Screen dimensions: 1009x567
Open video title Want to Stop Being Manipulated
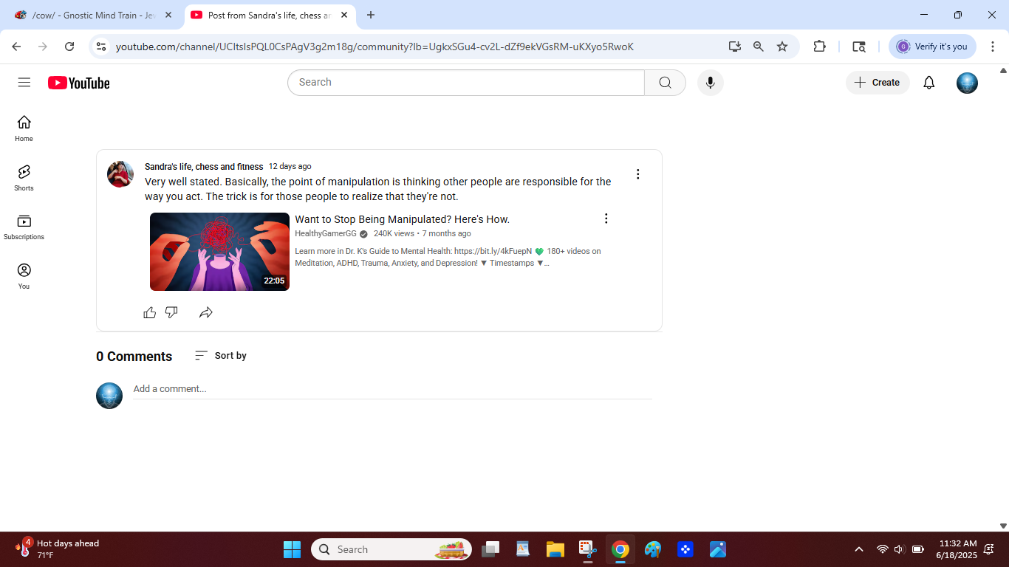402,219
